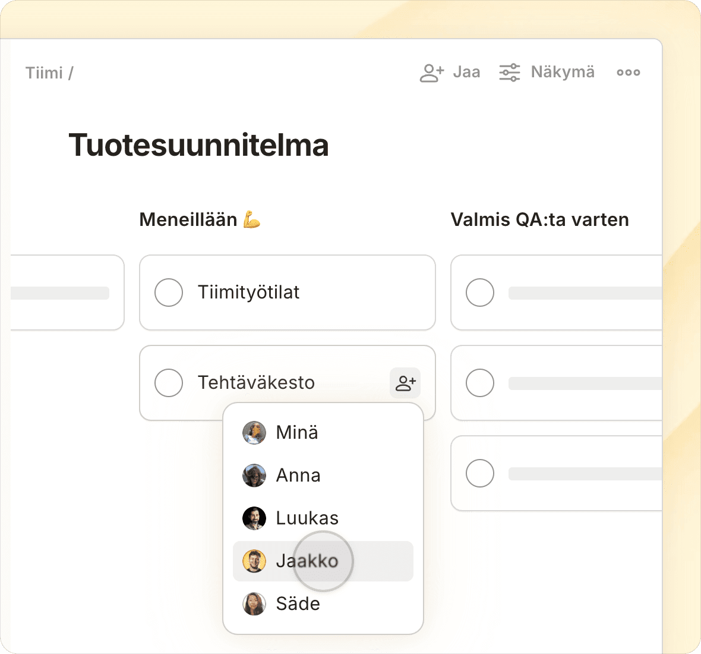Assign the task to Anna
Viewport: 701px width, 654px height.
point(298,476)
